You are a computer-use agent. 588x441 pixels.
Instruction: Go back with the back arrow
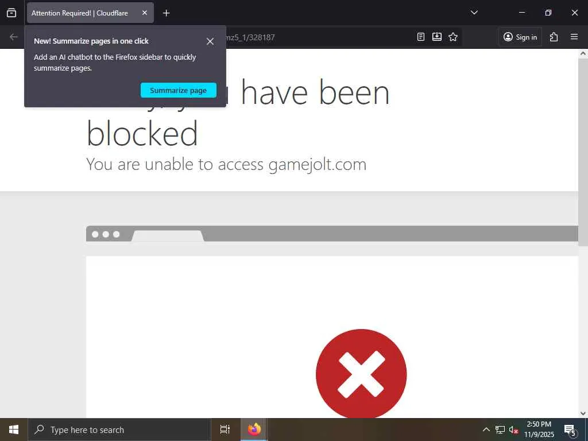coord(14,37)
